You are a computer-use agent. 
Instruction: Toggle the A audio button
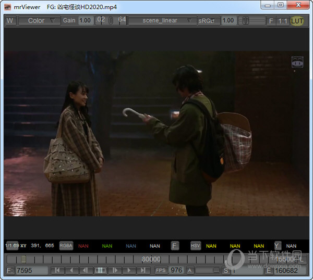click(190, 271)
